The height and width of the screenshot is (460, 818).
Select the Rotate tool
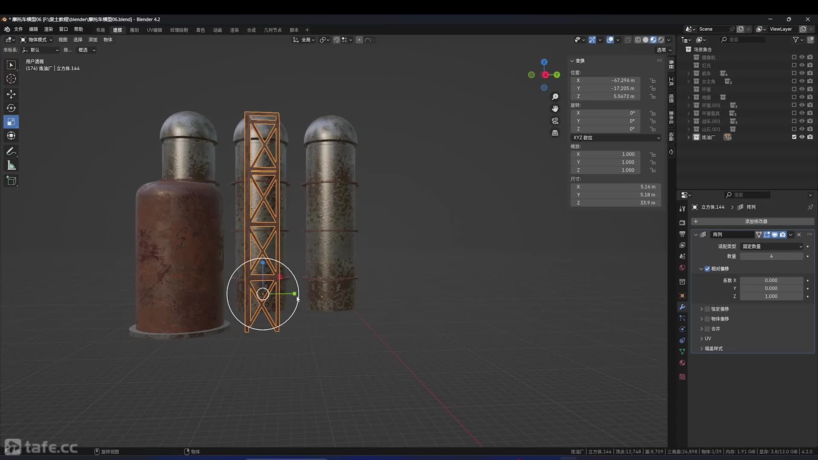point(12,108)
